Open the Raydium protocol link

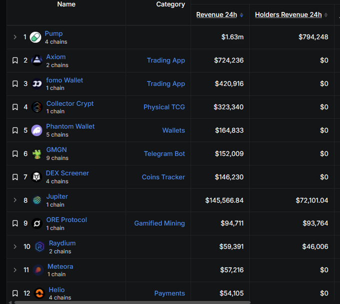(x=62, y=243)
